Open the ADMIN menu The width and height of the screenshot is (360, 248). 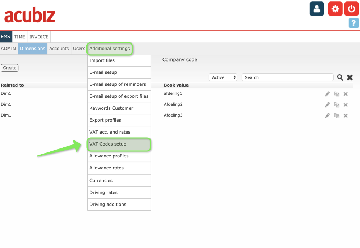tap(8, 49)
